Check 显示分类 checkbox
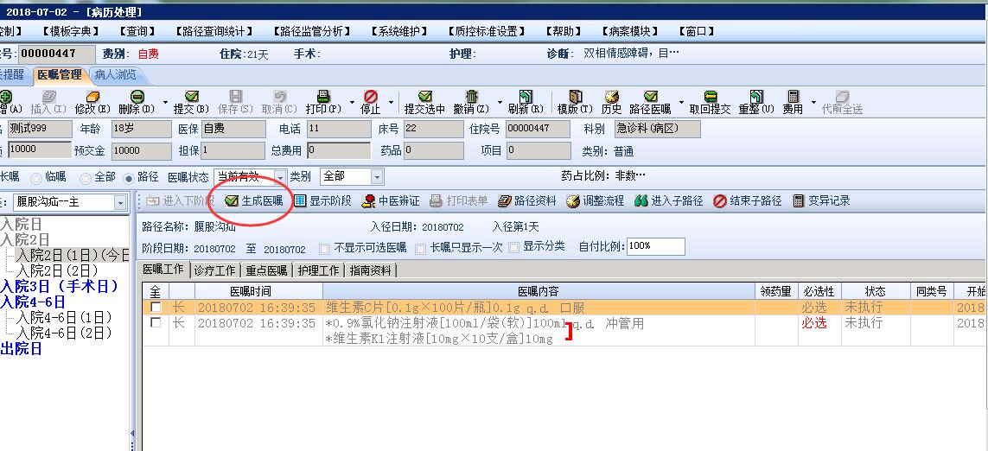The height and width of the screenshot is (451, 988). 513,248
